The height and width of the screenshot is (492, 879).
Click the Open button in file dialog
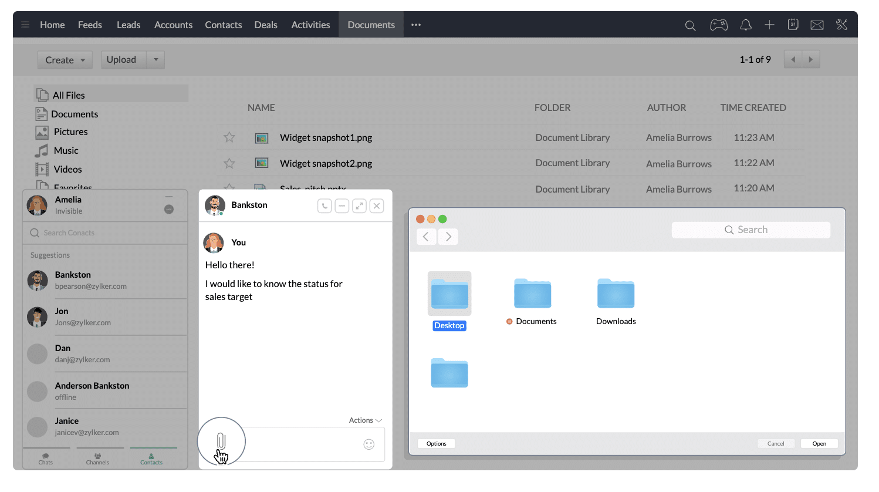click(819, 444)
